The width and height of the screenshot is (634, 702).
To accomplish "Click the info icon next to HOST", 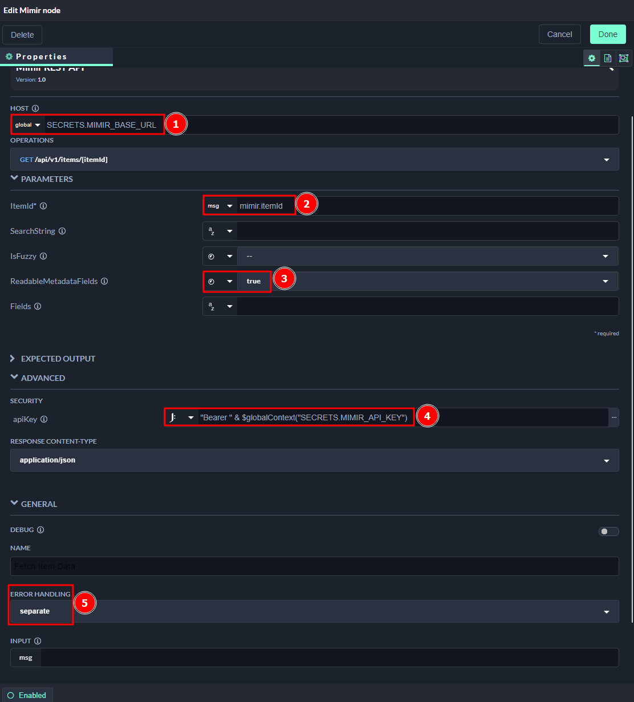I will coord(35,108).
